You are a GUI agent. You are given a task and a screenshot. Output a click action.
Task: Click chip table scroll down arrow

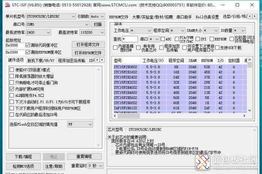point(250,110)
